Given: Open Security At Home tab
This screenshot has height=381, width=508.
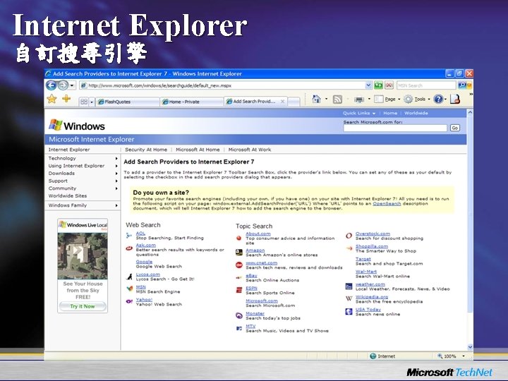Looking at the screenshot, I should click(146, 150).
